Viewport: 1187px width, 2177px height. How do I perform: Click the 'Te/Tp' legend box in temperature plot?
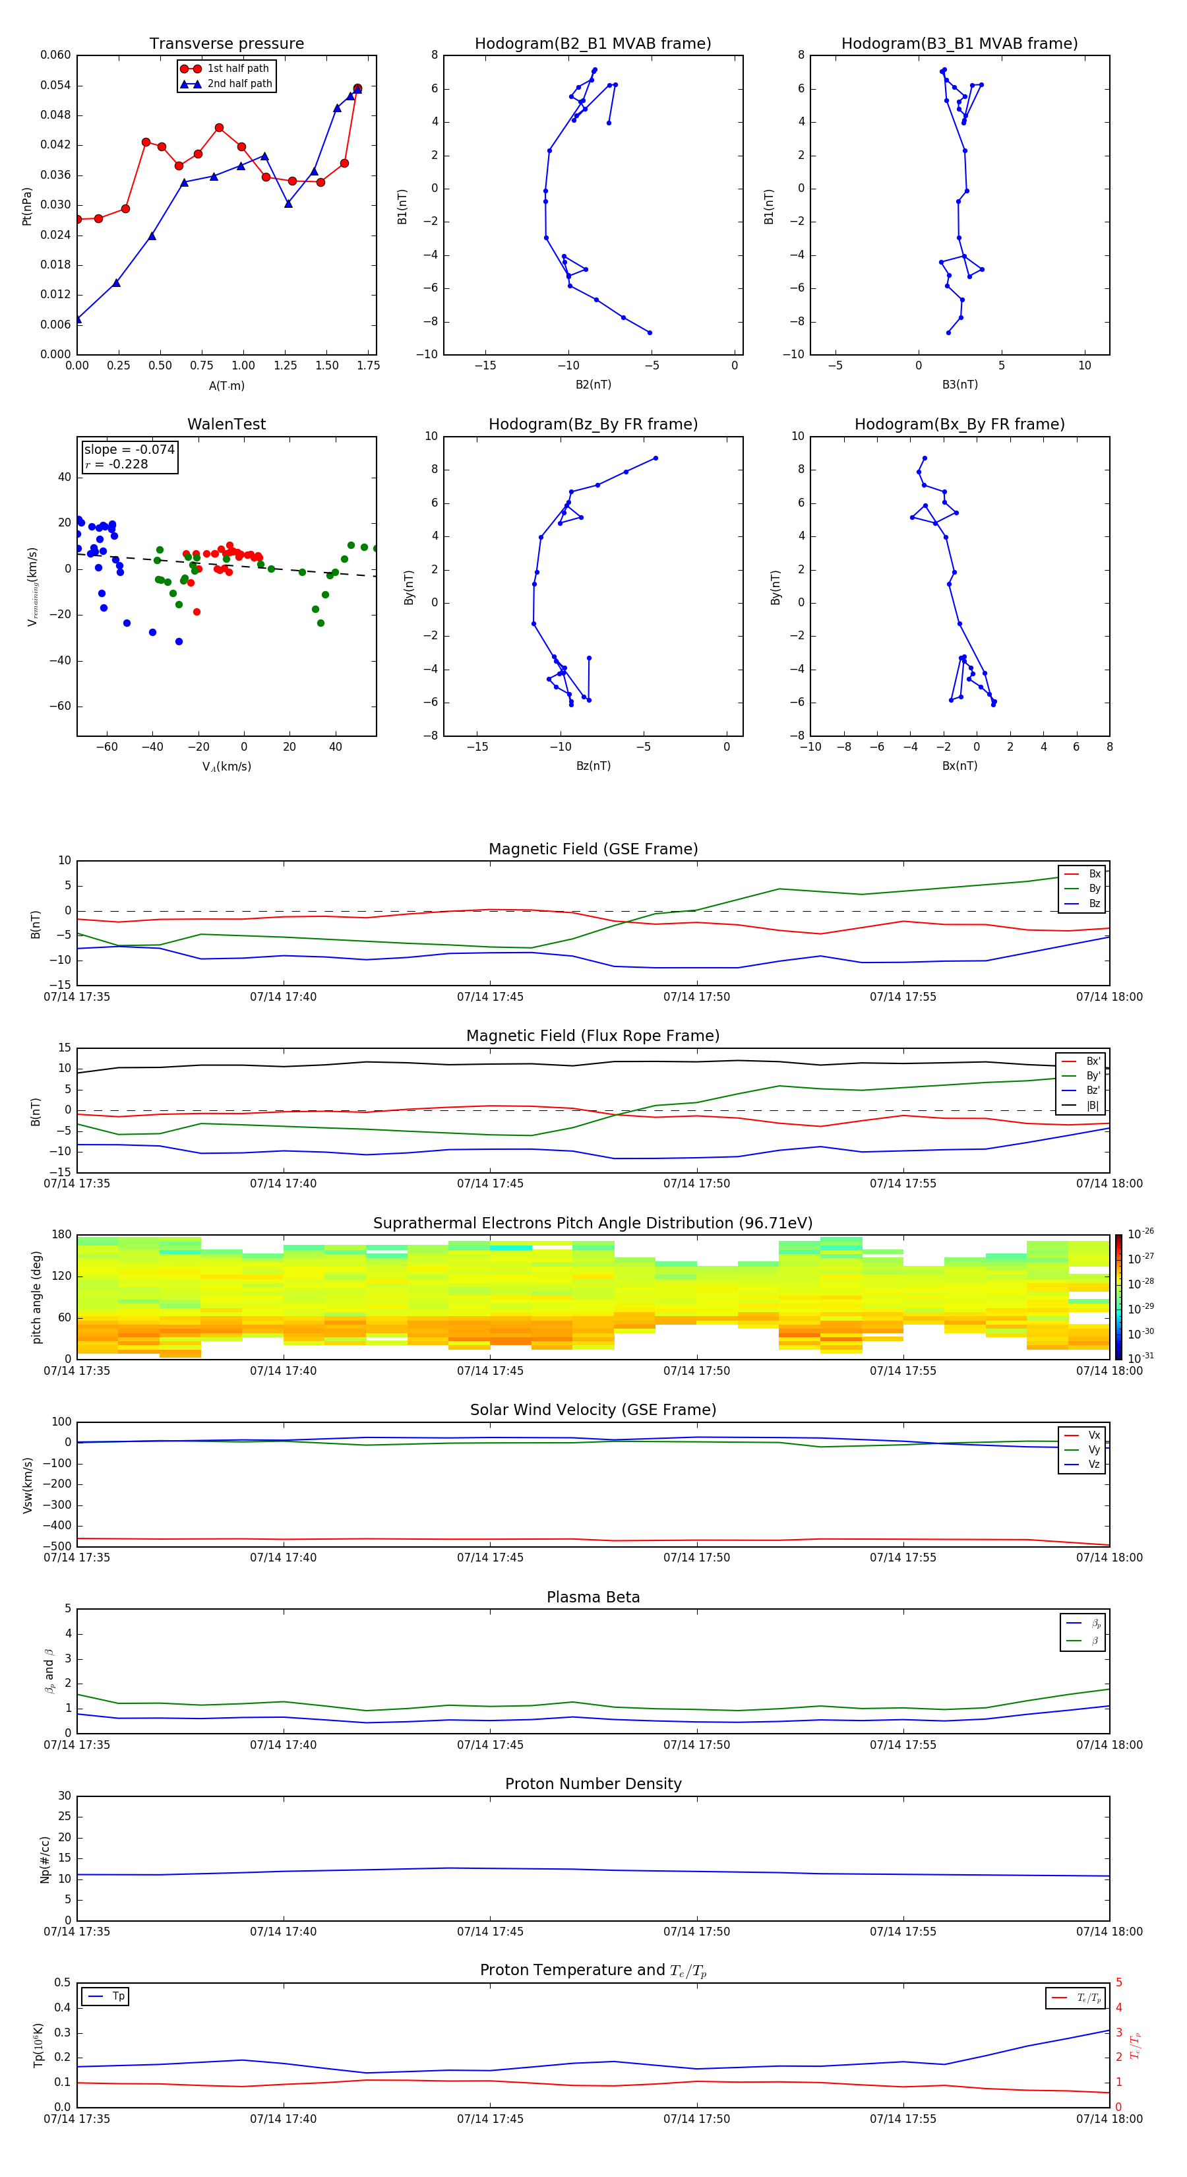coord(1076,1999)
